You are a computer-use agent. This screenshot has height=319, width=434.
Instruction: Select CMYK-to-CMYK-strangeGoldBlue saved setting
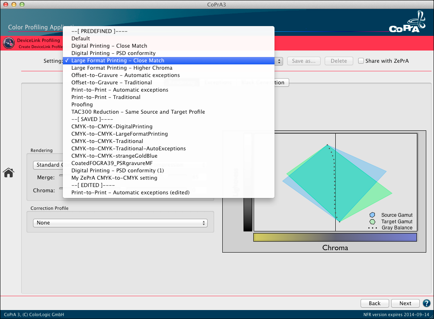[x=114, y=156]
